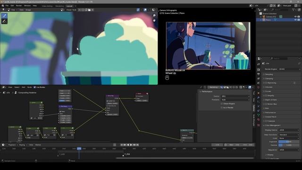The image size is (302, 170).
Task: Open the Modifiers wrench tab icon
Action: pos(259,98)
